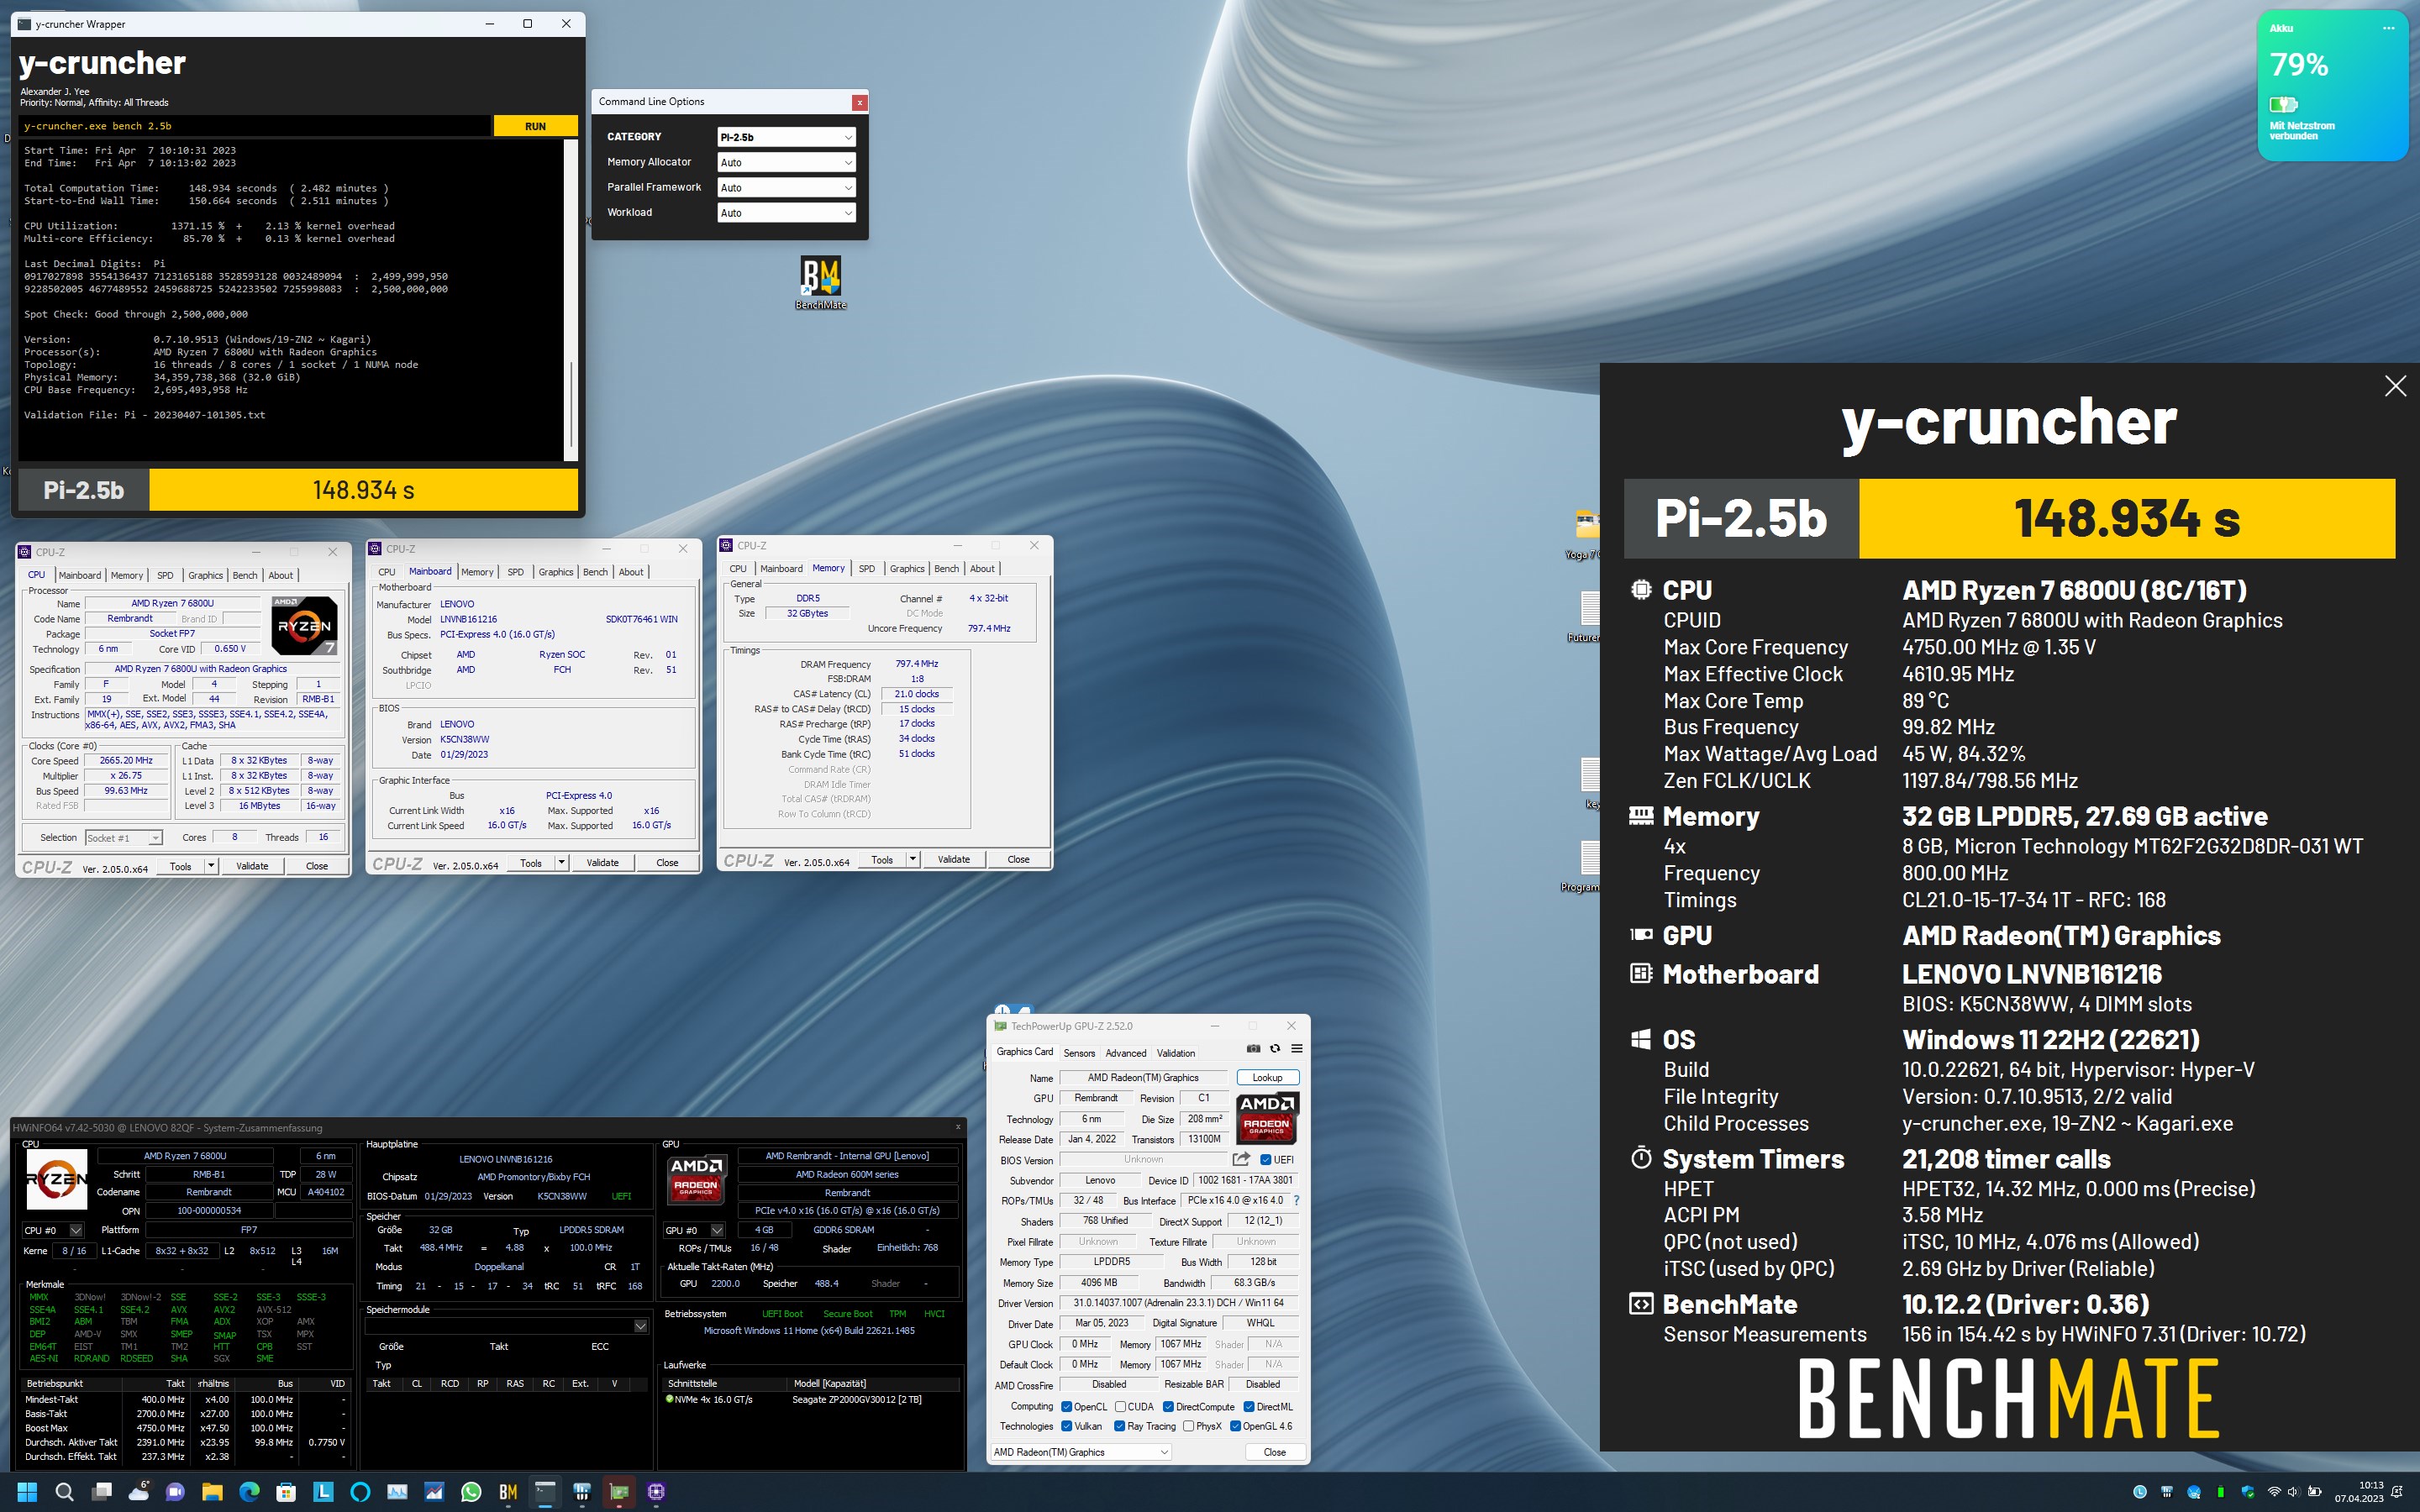Viewport: 2420px width, 1512px height.
Task: Toggle the OpenGL 4.6 checkbox
Action: coord(1235,1426)
